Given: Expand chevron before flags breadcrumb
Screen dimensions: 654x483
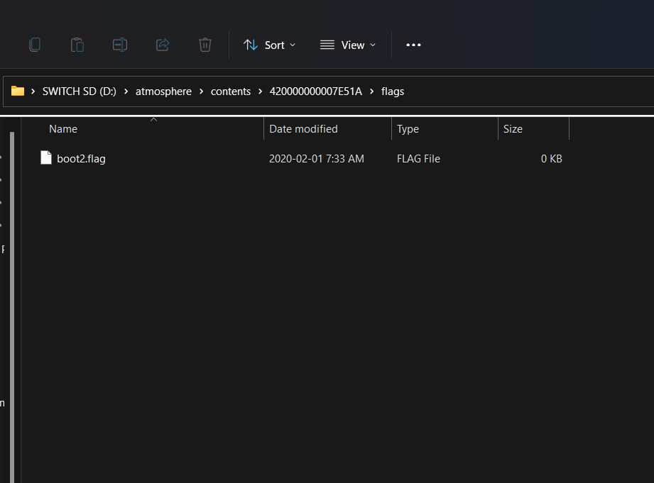Looking at the screenshot, I should [x=371, y=91].
